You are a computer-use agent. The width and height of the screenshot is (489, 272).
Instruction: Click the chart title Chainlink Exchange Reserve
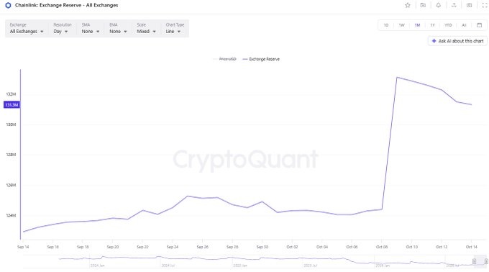coord(66,5)
